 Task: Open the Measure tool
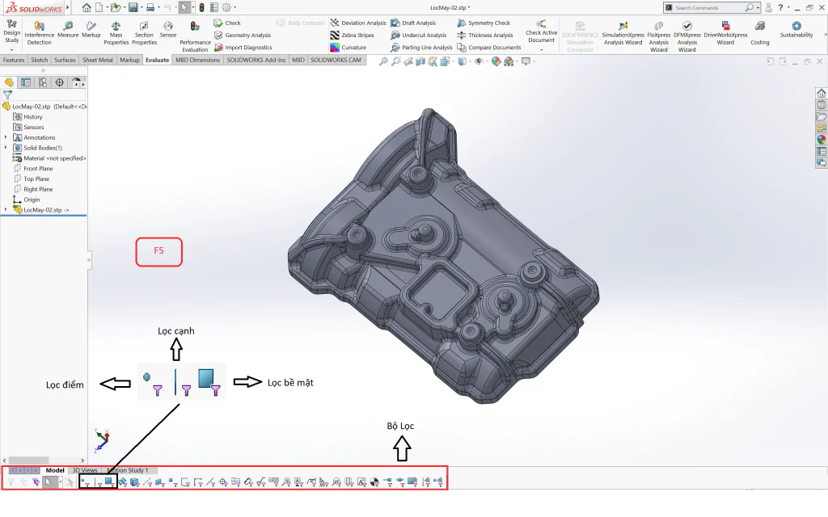(x=68, y=30)
